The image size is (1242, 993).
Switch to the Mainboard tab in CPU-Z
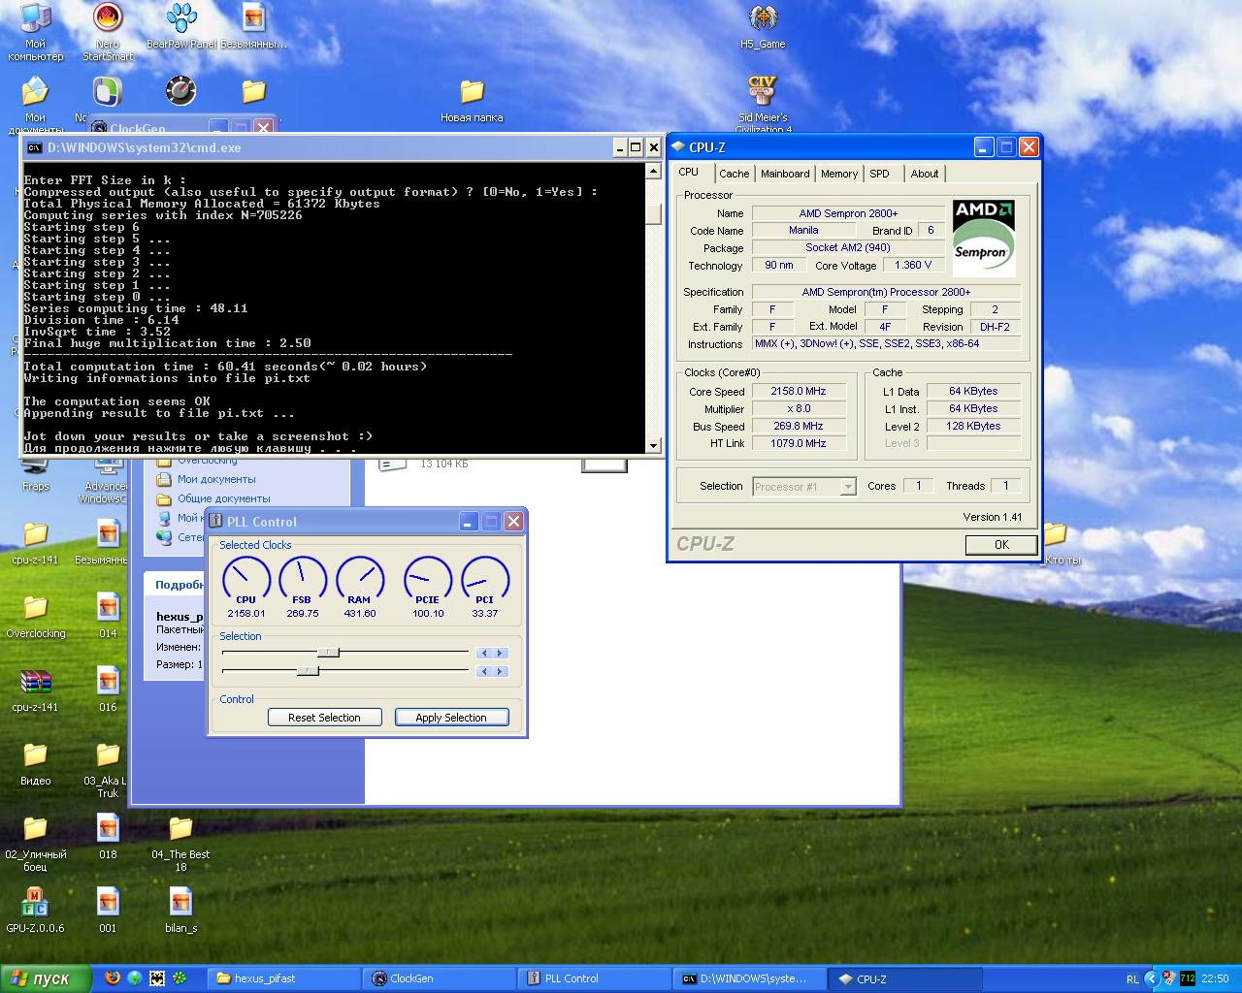pyautogui.click(x=785, y=174)
